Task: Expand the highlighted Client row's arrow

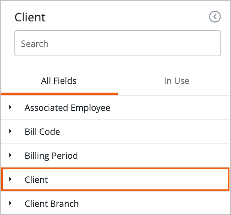Action: (10, 179)
